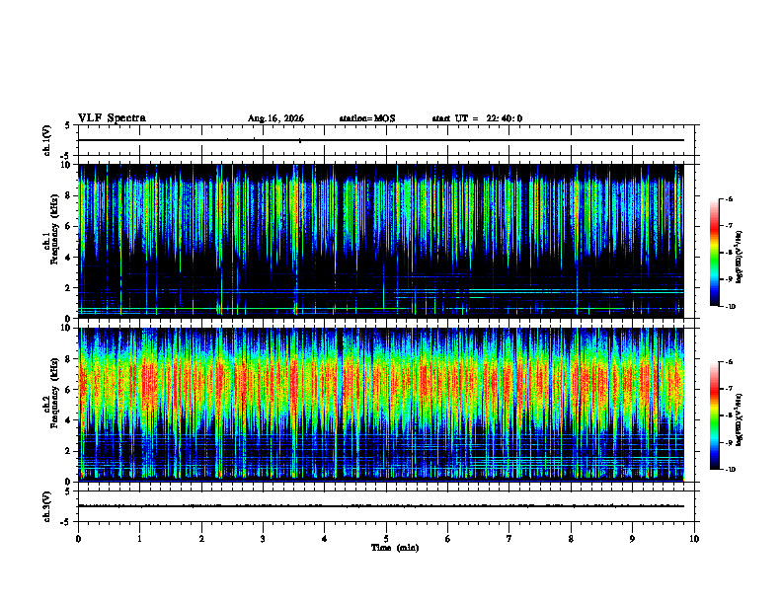Click the time axis end label "10"
This screenshot has height=604, width=782.
click(x=694, y=539)
